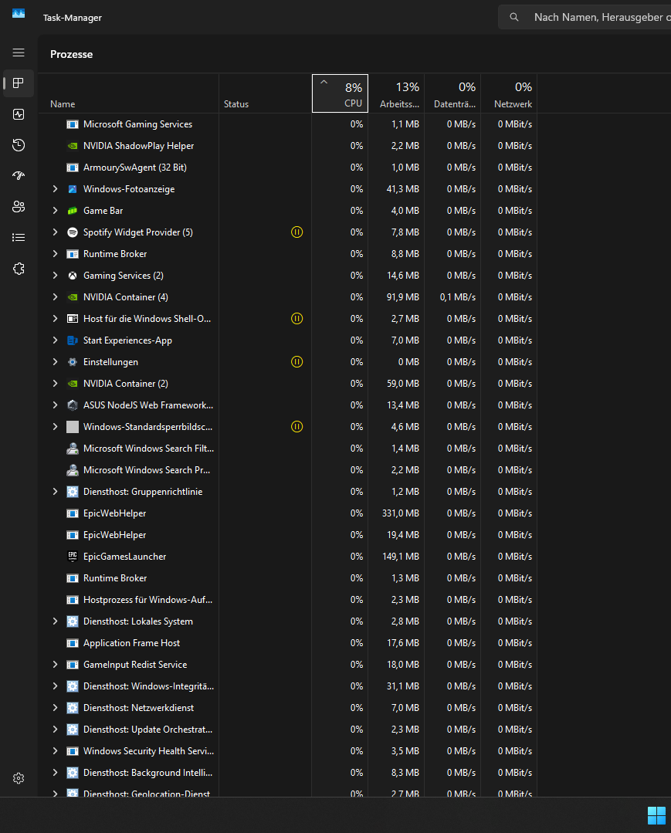Click the 149,1 MB memory value cell
This screenshot has height=833, width=671.
tap(396, 556)
